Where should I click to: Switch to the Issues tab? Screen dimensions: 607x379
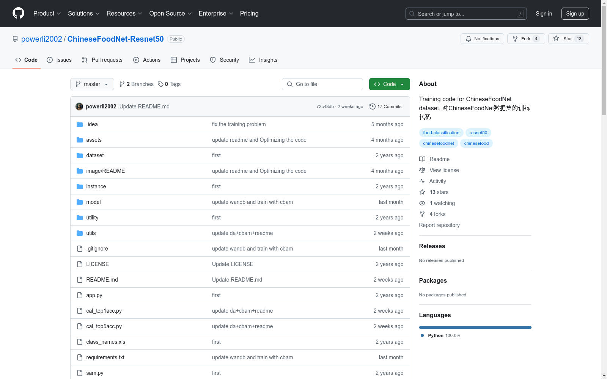(x=59, y=60)
